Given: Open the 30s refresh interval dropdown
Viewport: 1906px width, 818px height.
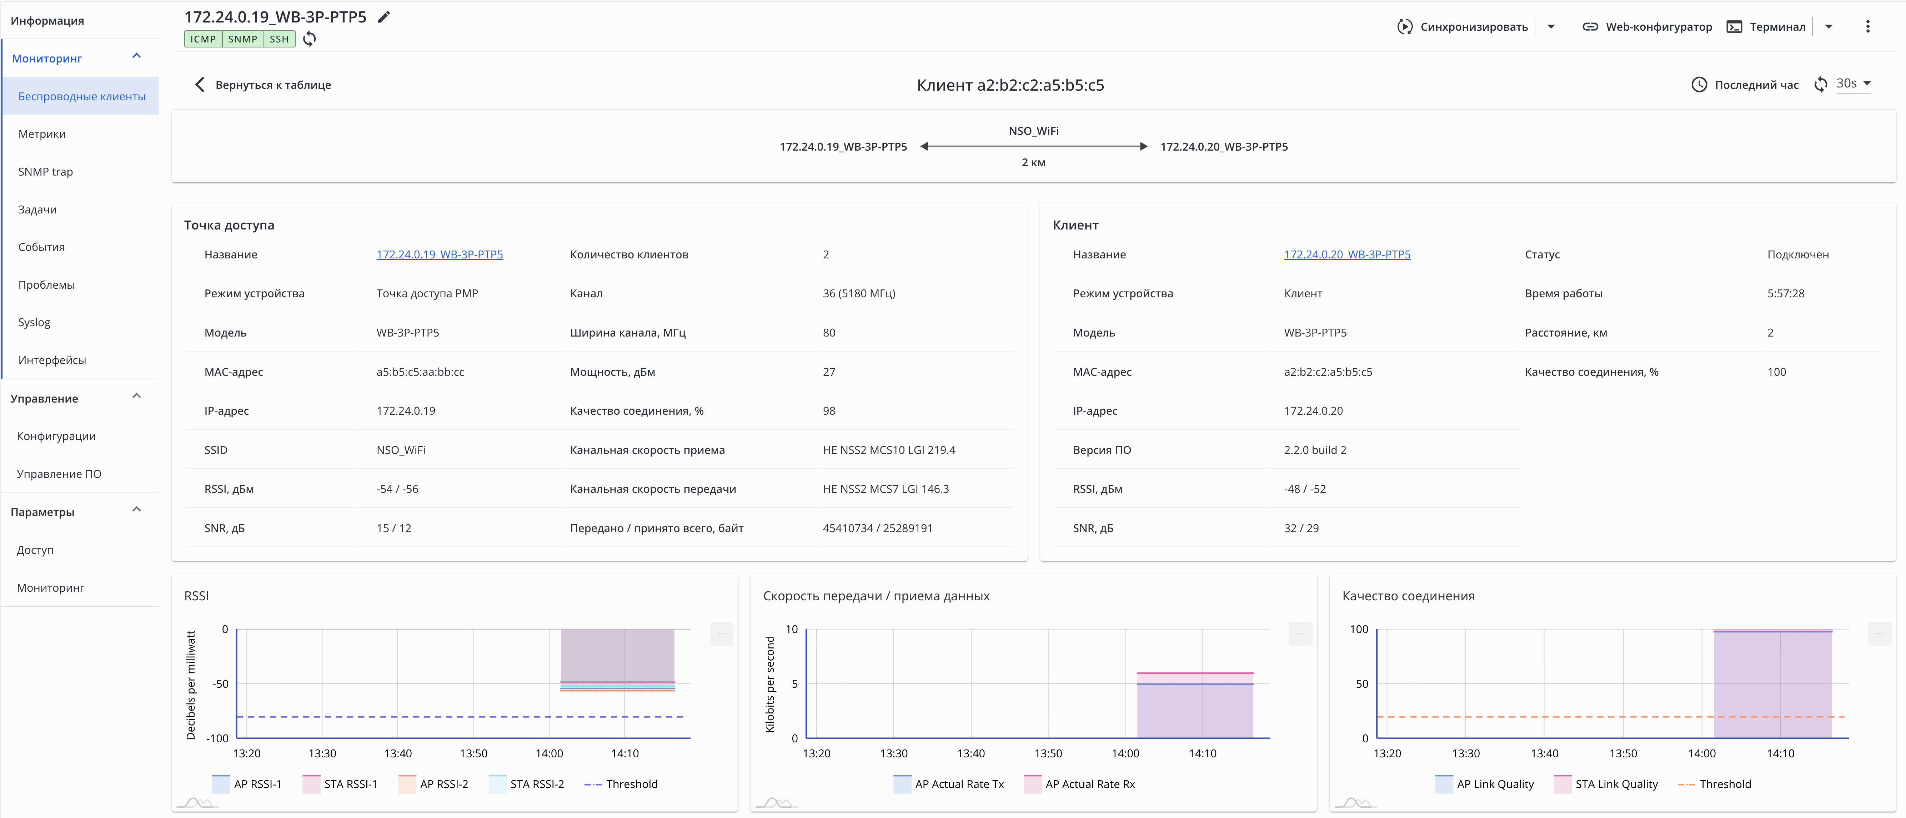Looking at the screenshot, I should [x=1854, y=84].
